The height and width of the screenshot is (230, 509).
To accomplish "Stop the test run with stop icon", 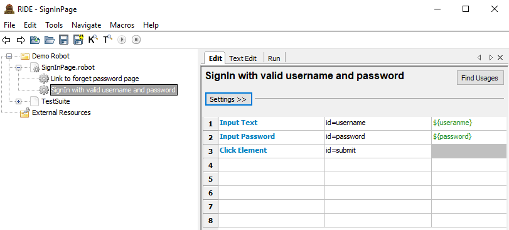I will (x=136, y=40).
